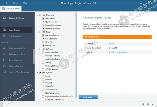Image resolution: width=157 pixels, height=107 pixels.
Task: Click the category list vertical scrollbar
Action: [76, 55]
